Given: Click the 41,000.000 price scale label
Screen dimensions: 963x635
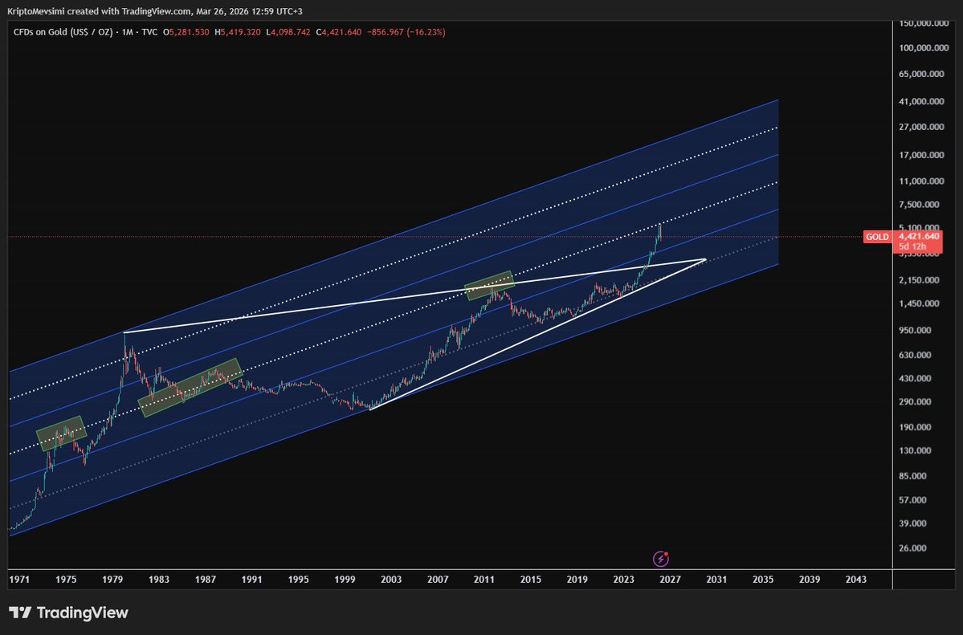Looking at the screenshot, I should [x=921, y=101].
